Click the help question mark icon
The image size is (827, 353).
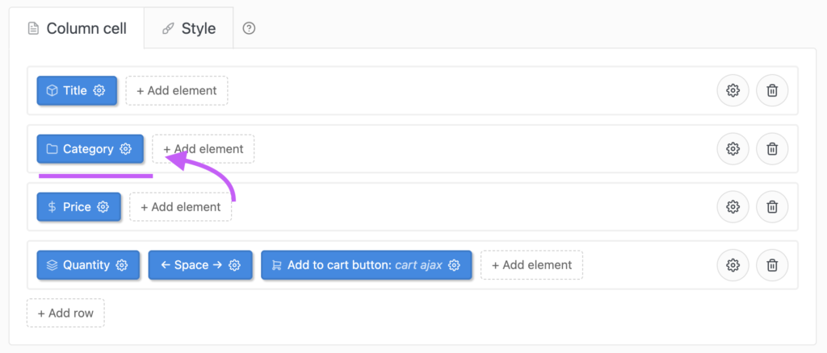249,28
